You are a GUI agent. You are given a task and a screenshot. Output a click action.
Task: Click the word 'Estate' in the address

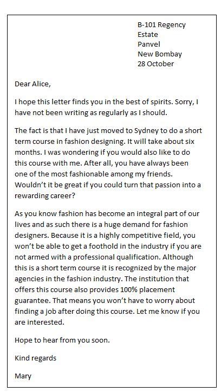148,35
